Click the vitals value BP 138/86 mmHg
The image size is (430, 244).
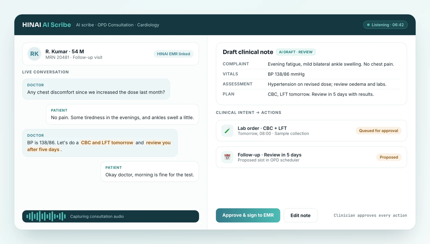pos(286,74)
